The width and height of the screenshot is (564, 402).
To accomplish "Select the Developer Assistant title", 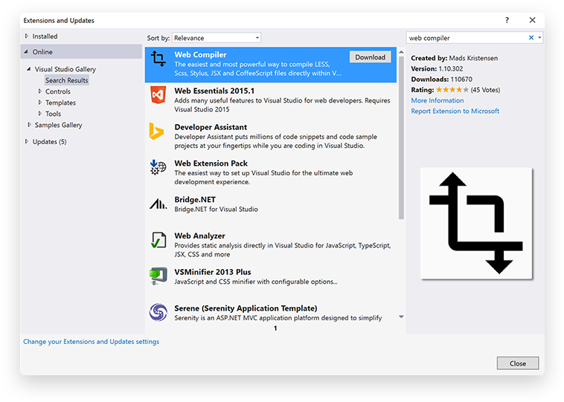I will 211,127.
